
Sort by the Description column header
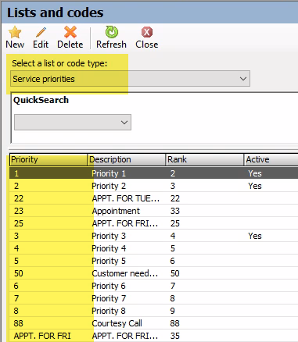(x=127, y=159)
